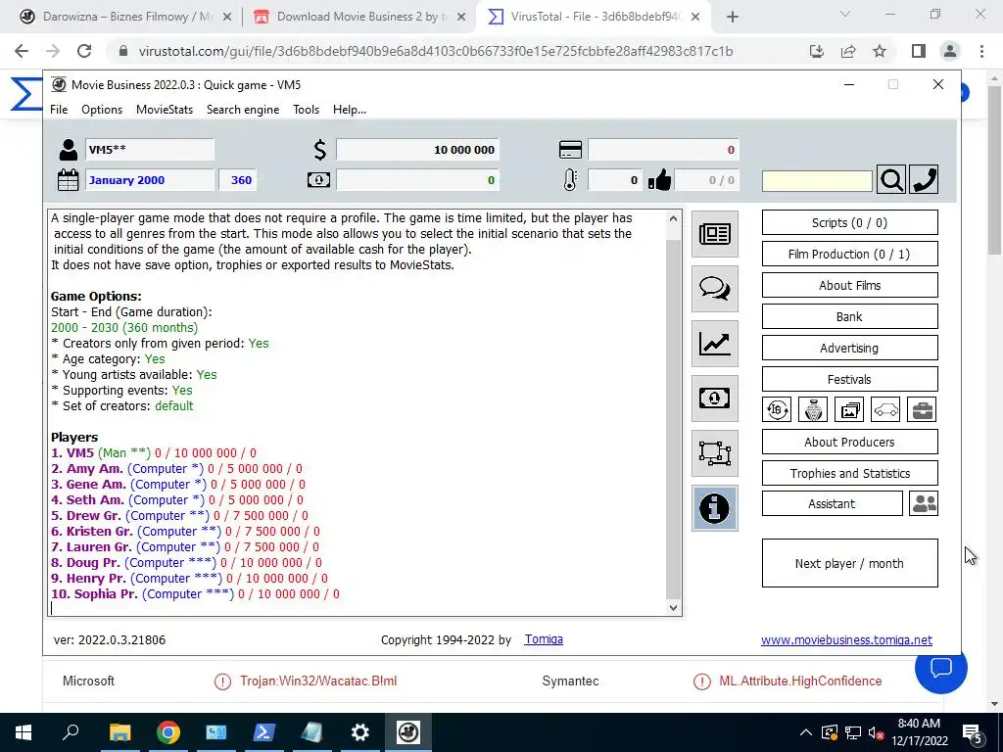Open the two-people icon beside Assistant

(x=924, y=504)
